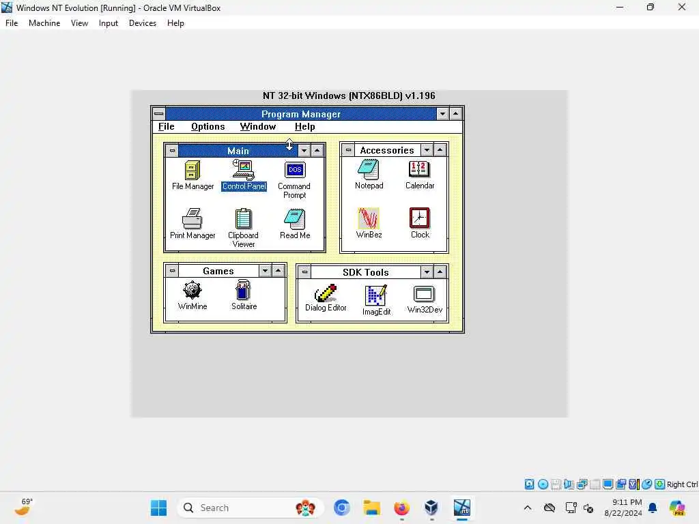The height and width of the screenshot is (524, 699).
Task: Maximize the Accessories group window
Action: click(x=440, y=150)
